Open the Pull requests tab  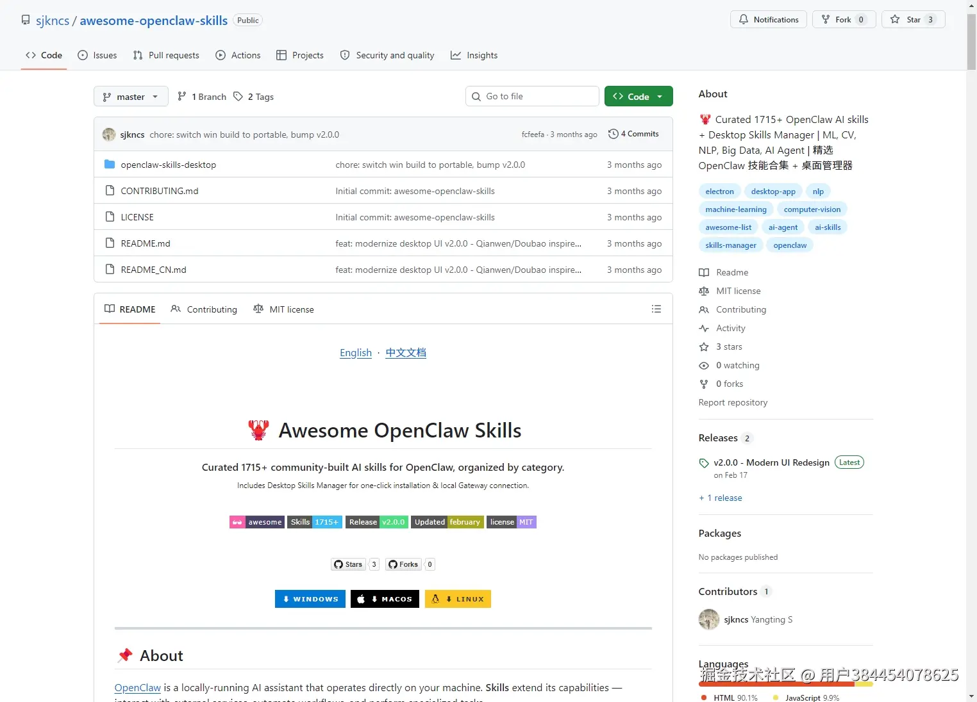pos(166,55)
